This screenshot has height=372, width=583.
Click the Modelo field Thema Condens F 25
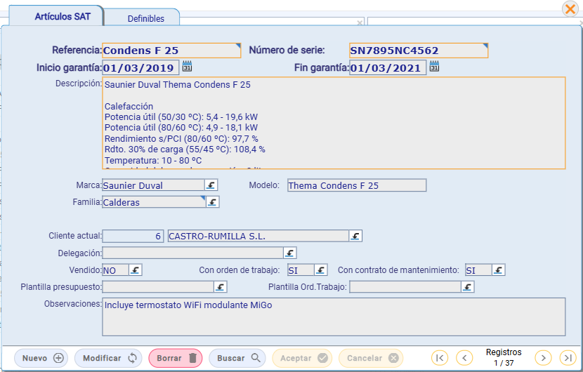click(357, 185)
